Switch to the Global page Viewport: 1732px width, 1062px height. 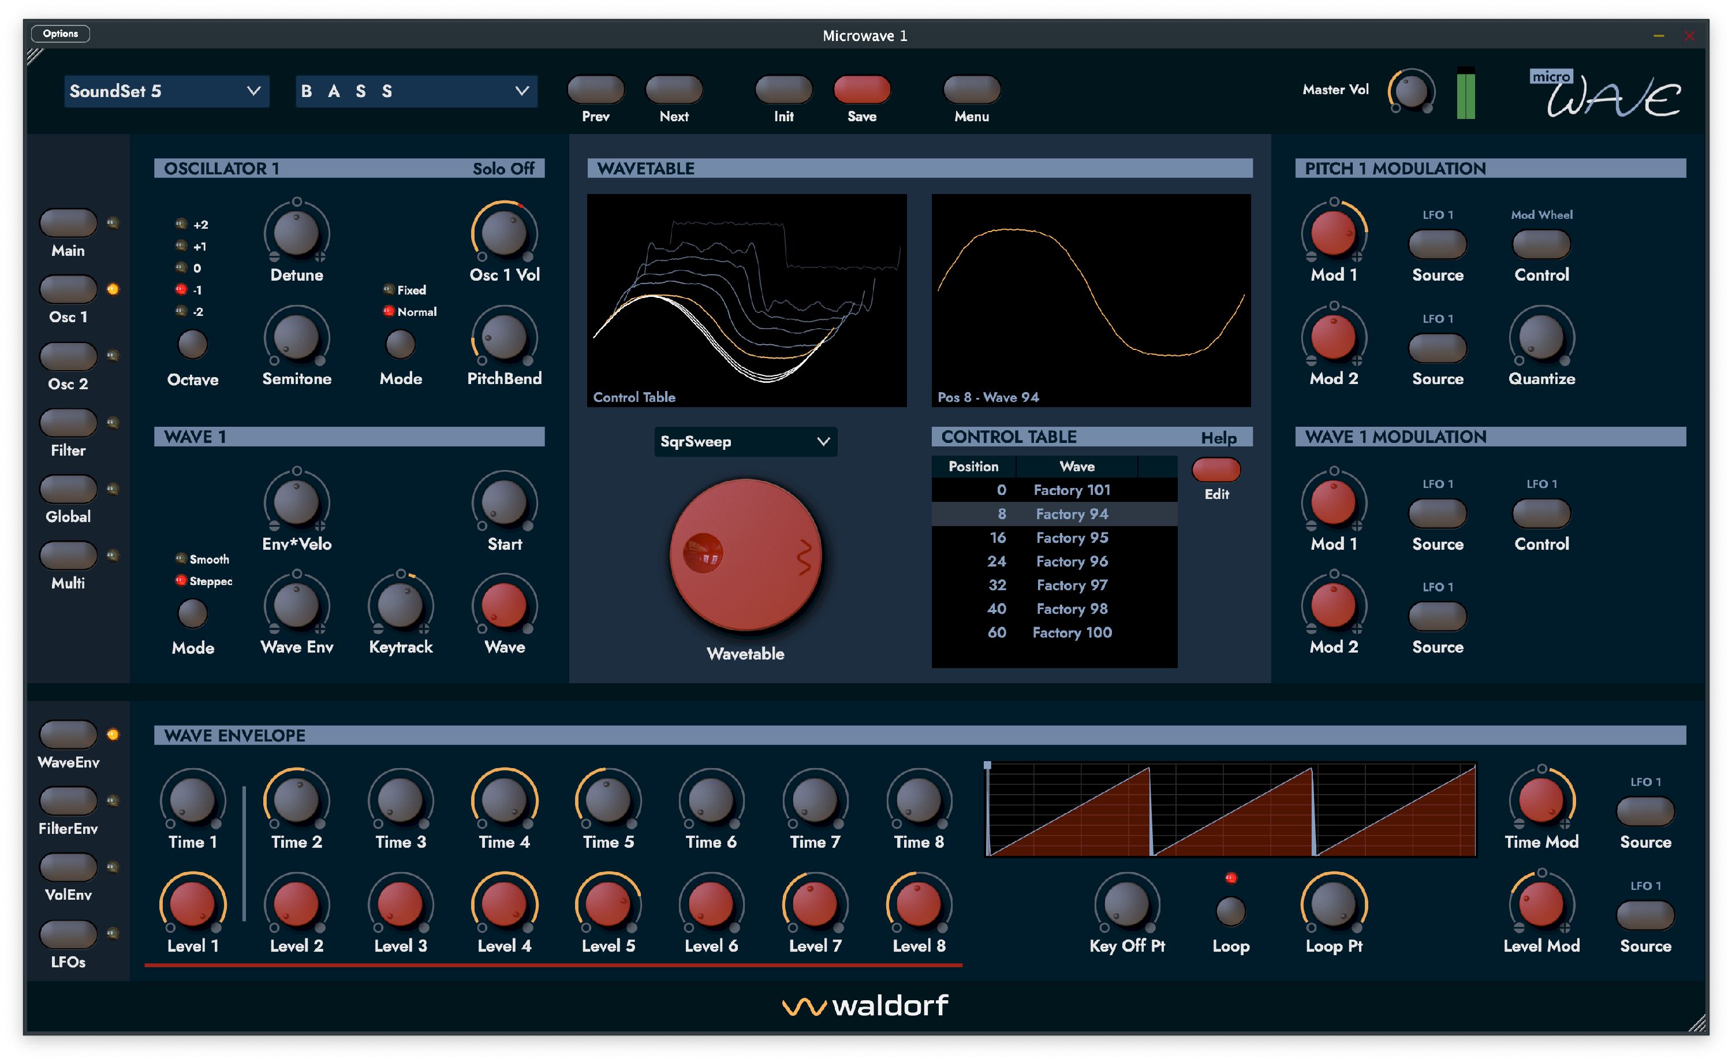pyautogui.click(x=68, y=489)
